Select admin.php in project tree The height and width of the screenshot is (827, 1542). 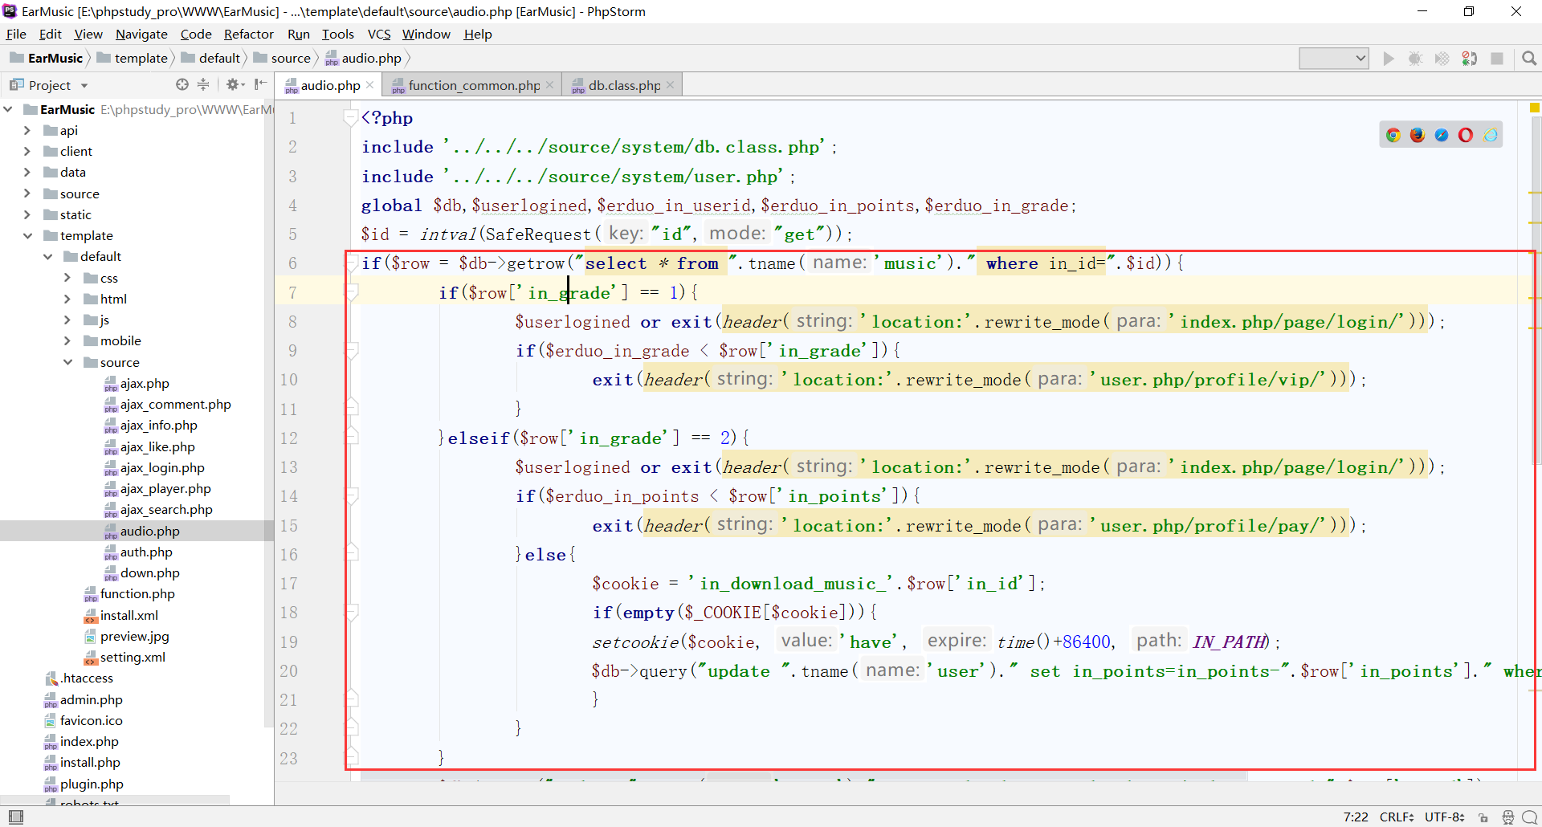pos(84,699)
